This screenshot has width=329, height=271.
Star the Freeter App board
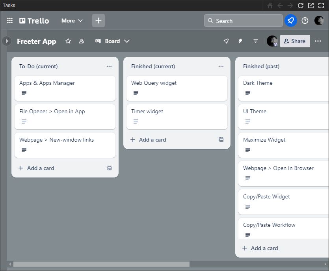point(68,41)
